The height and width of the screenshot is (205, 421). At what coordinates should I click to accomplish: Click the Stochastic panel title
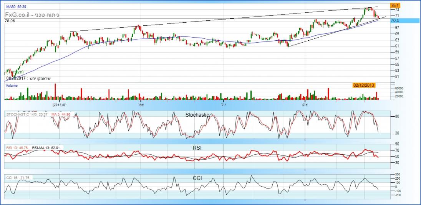coord(197,115)
